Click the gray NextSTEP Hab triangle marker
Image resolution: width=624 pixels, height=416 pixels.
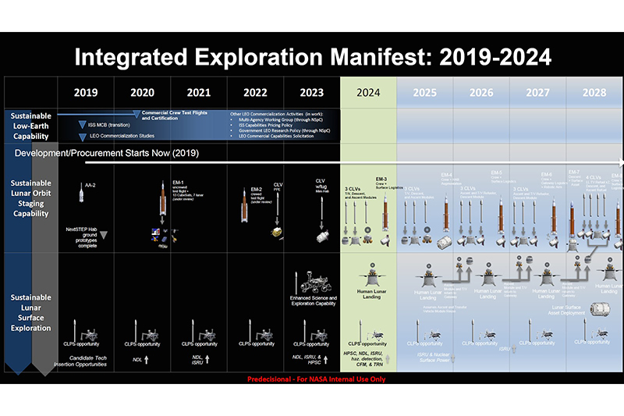tap(104, 235)
